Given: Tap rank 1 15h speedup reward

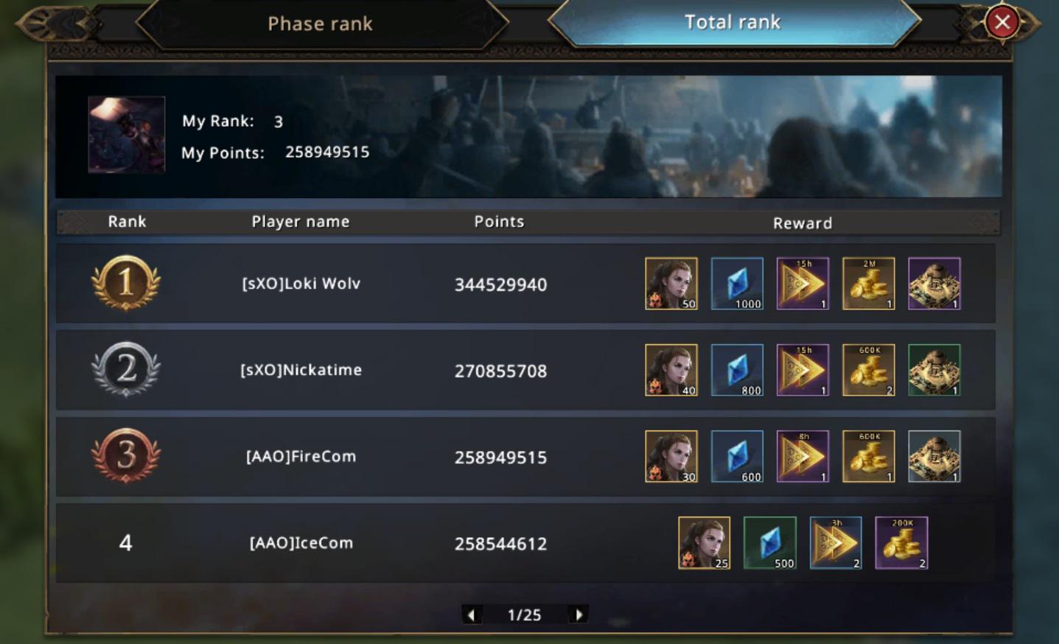Looking at the screenshot, I should [803, 284].
